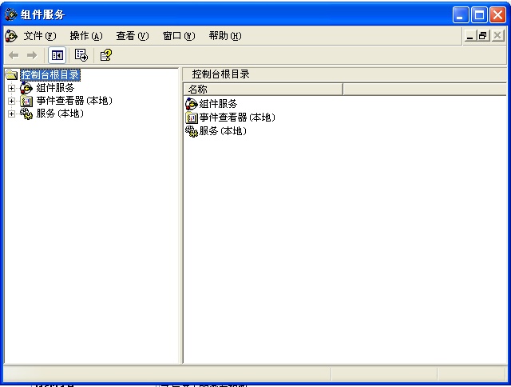Select 服务 (本地) label in the tree
511x387 pixels.
(60, 114)
